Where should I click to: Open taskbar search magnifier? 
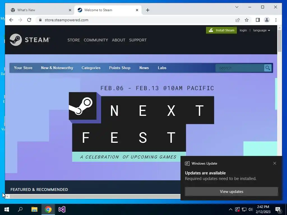[x=20, y=209]
